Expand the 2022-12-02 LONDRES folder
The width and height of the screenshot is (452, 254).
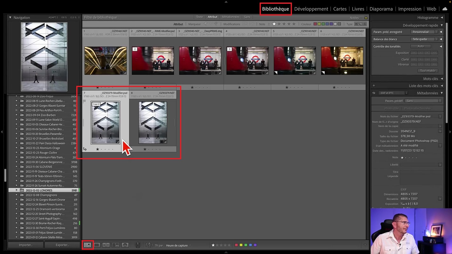(x=17, y=190)
